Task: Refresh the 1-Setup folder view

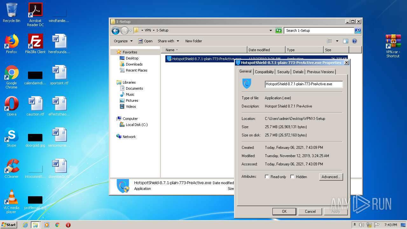Action: [x=279, y=31]
